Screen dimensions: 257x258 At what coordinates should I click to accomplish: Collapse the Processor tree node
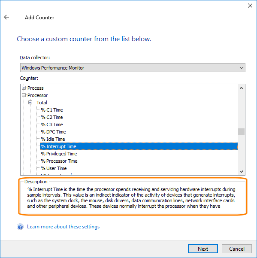pyautogui.click(x=24, y=95)
